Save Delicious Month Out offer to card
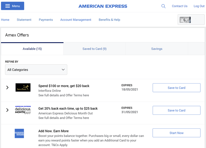 click(x=176, y=110)
